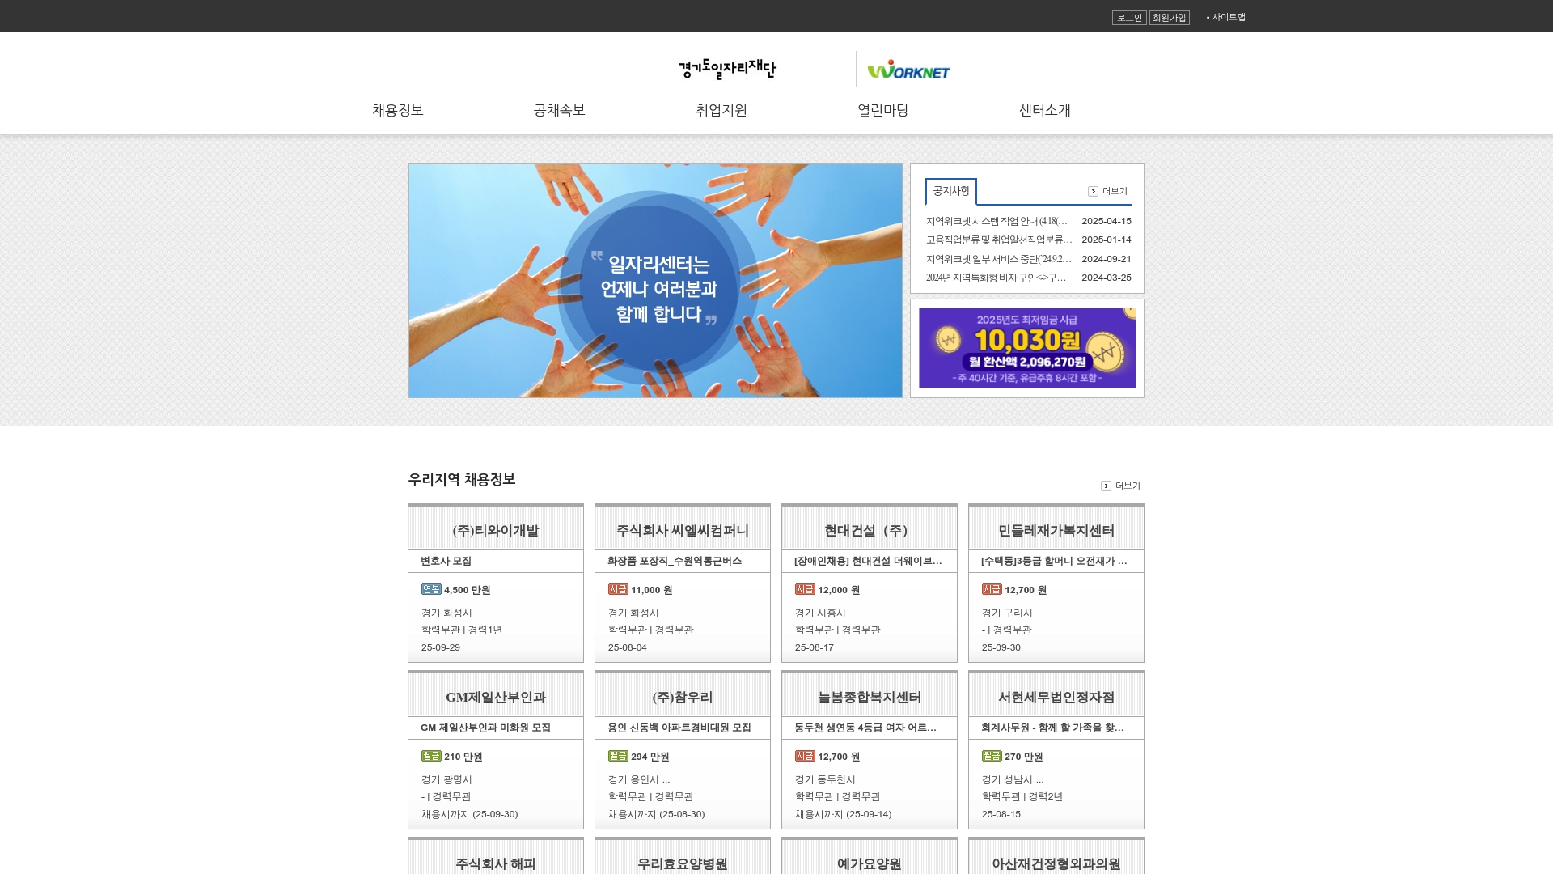Open the 변호사 모집 job posting
The height and width of the screenshot is (874, 1553).
tap(446, 561)
